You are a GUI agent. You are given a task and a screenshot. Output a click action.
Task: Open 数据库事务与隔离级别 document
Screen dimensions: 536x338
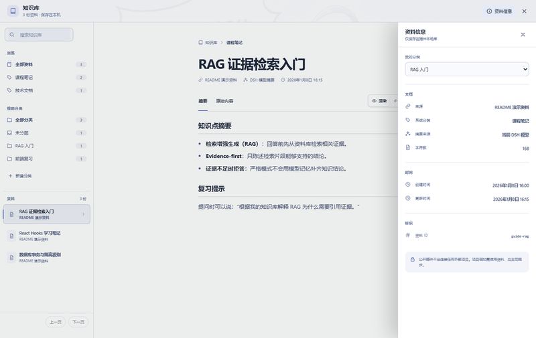(x=46, y=258)
